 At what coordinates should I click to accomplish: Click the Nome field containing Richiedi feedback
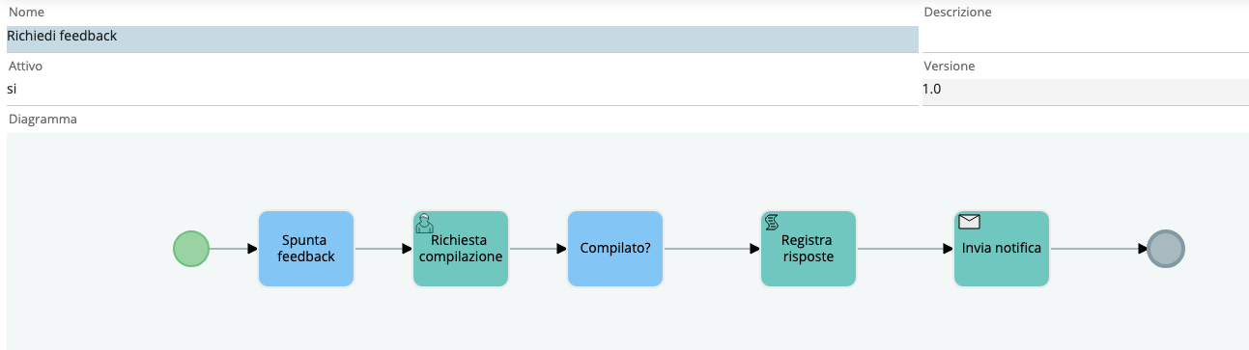[x=463, y=39]
